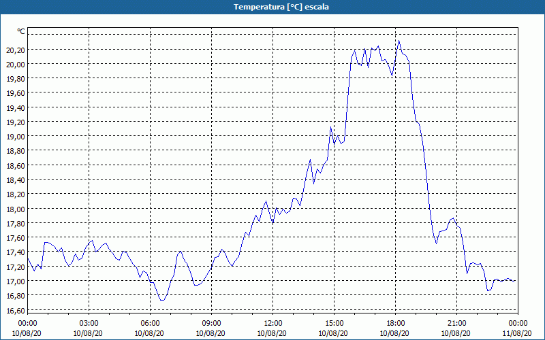Click the 03:00 time label

(89, 324)
